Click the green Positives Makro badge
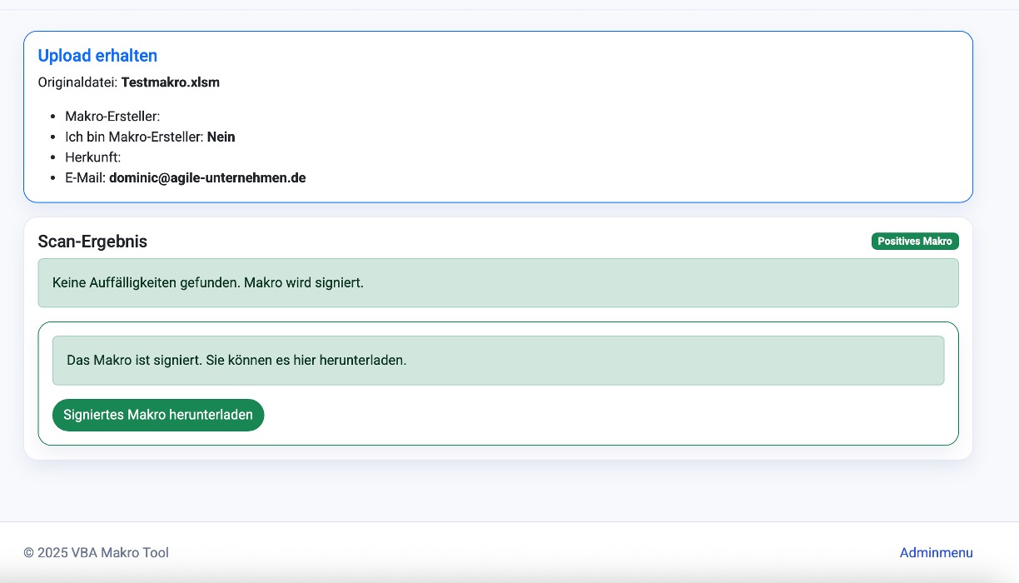 tap(914, 242)
